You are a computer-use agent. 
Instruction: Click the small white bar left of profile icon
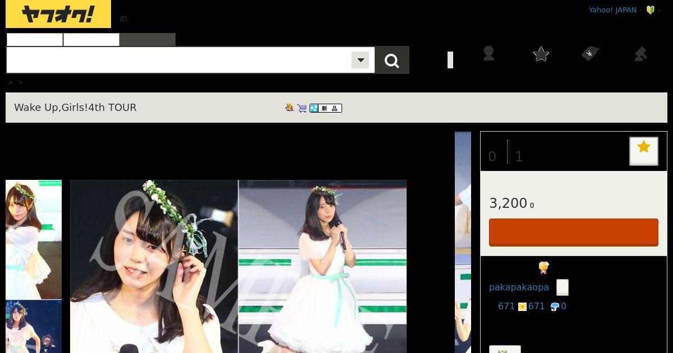450,60
